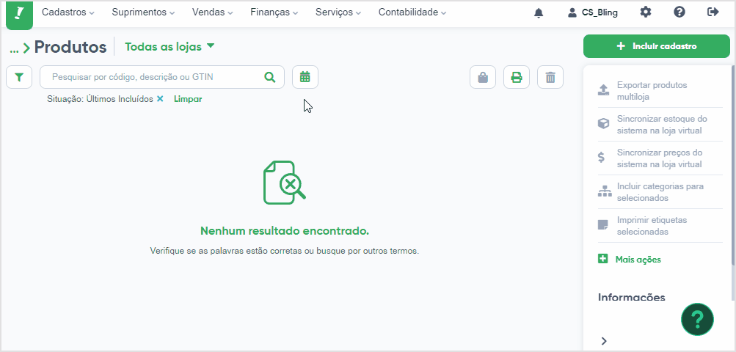This screenshot has height=352, width=736.
Task: Open the Cadastros menu
Action: click(68, 12)
